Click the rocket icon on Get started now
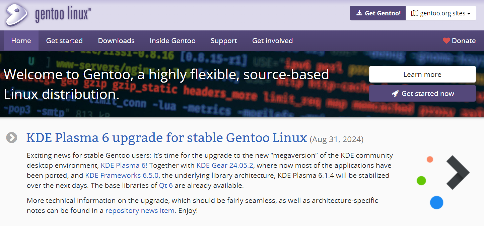 [395, 94]
